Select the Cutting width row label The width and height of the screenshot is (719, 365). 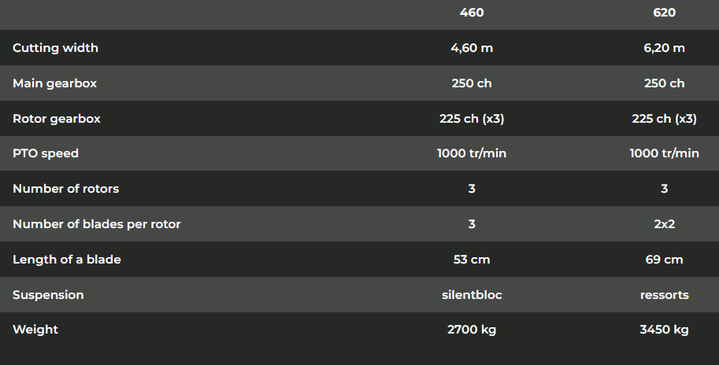point(55,48)
